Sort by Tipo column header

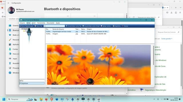coord(77,29)
